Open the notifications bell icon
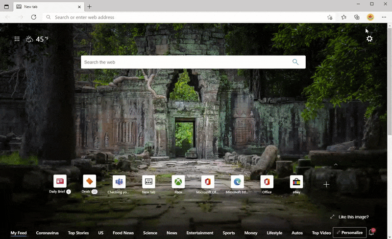Screen dimensions: 392x239 coord(371,232)
